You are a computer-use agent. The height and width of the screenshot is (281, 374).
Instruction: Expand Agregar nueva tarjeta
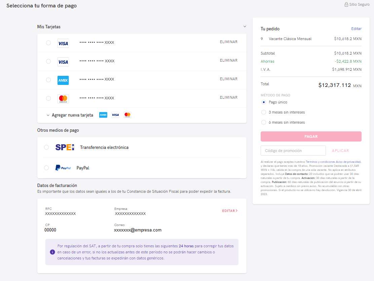pyautogui.click(x=70, y=115)
